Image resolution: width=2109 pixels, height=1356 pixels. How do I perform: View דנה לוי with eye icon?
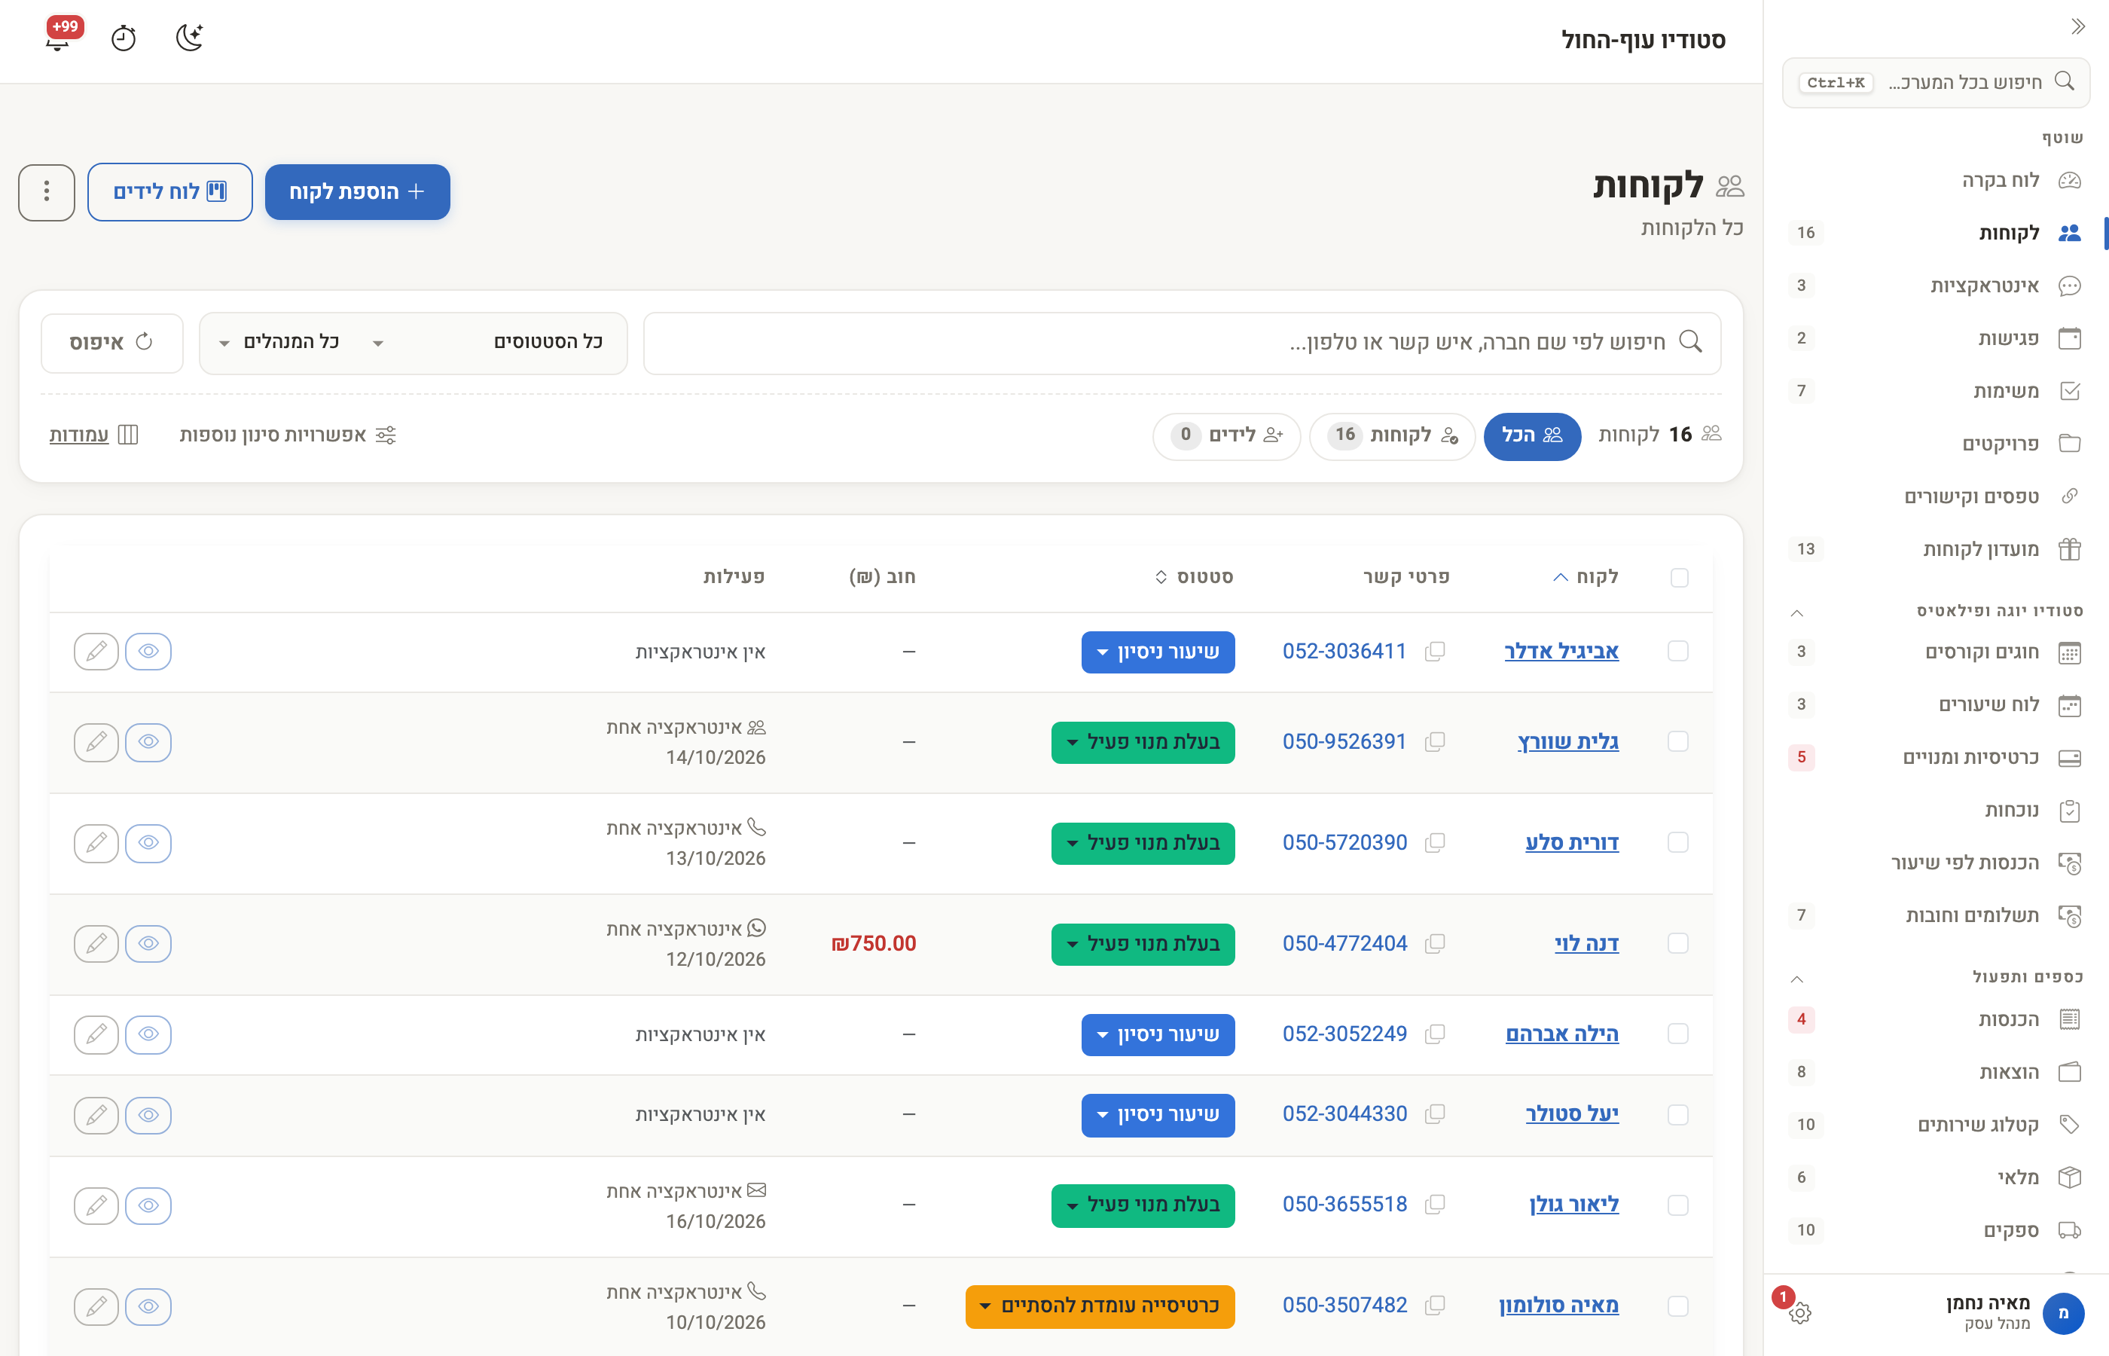point(148,944)
